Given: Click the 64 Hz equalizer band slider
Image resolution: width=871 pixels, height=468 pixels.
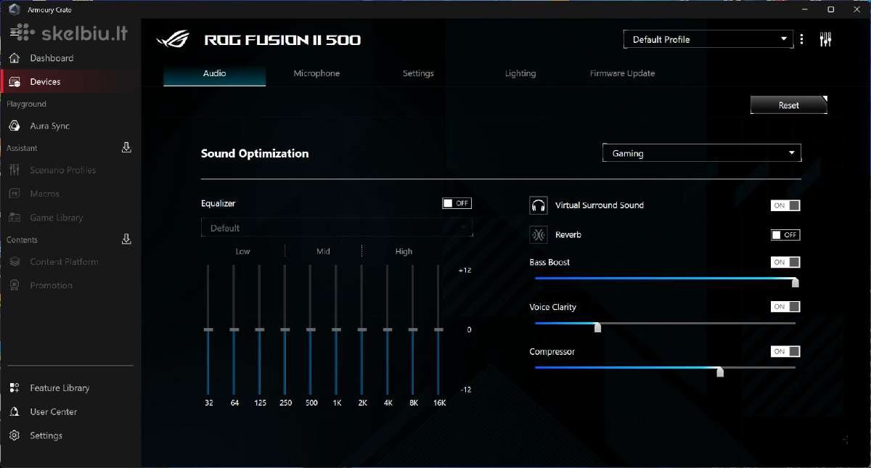Looking at the screenshot, I should [x=234, y=329].
